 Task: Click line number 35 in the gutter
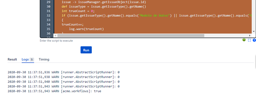tap(48, 29)
